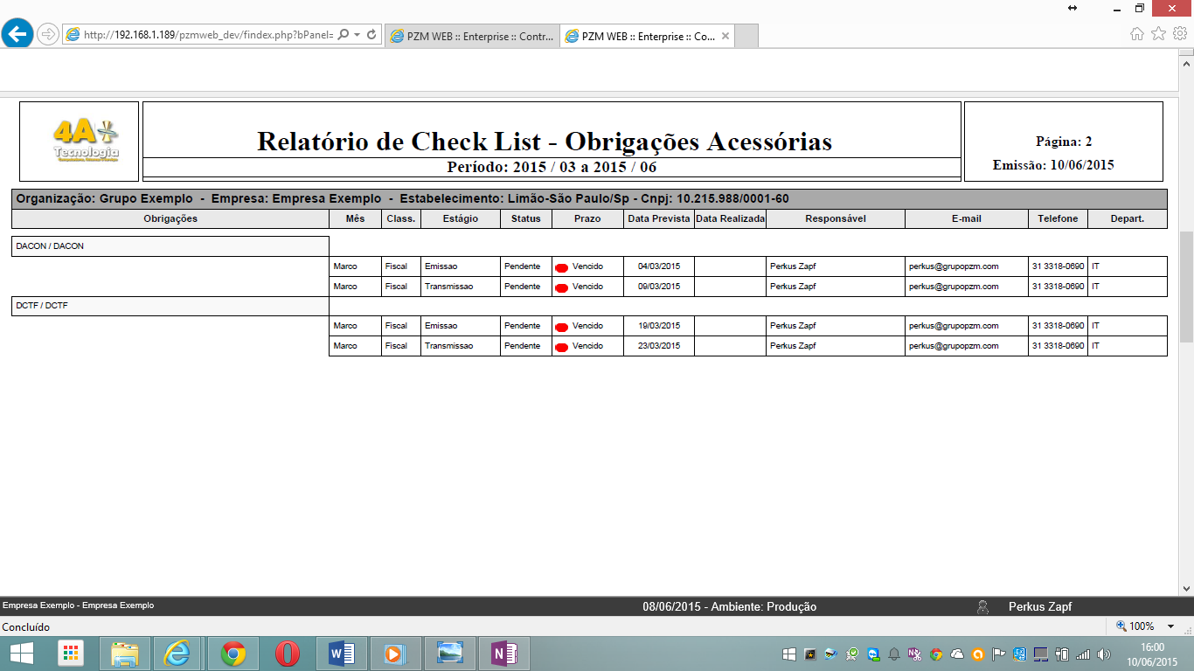Screen dimensions: 1194x671
Task: Refresh the page with the reload icon
Action: pyautogui.click(x=371, y=35)
